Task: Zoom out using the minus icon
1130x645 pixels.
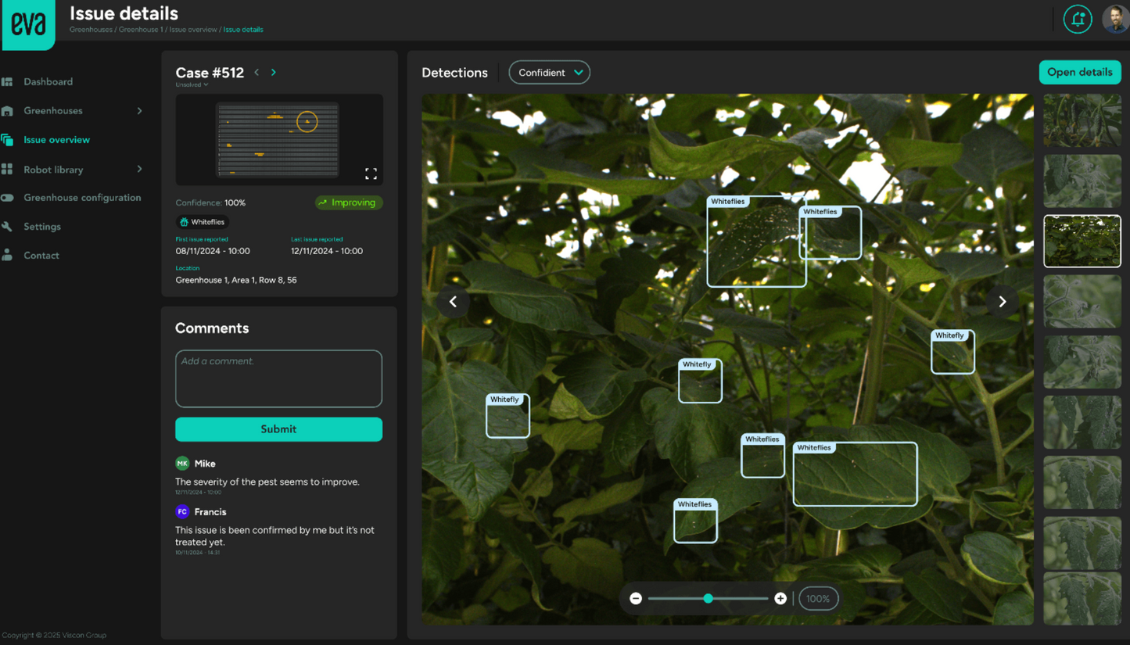Action: [x=636, y=598]
